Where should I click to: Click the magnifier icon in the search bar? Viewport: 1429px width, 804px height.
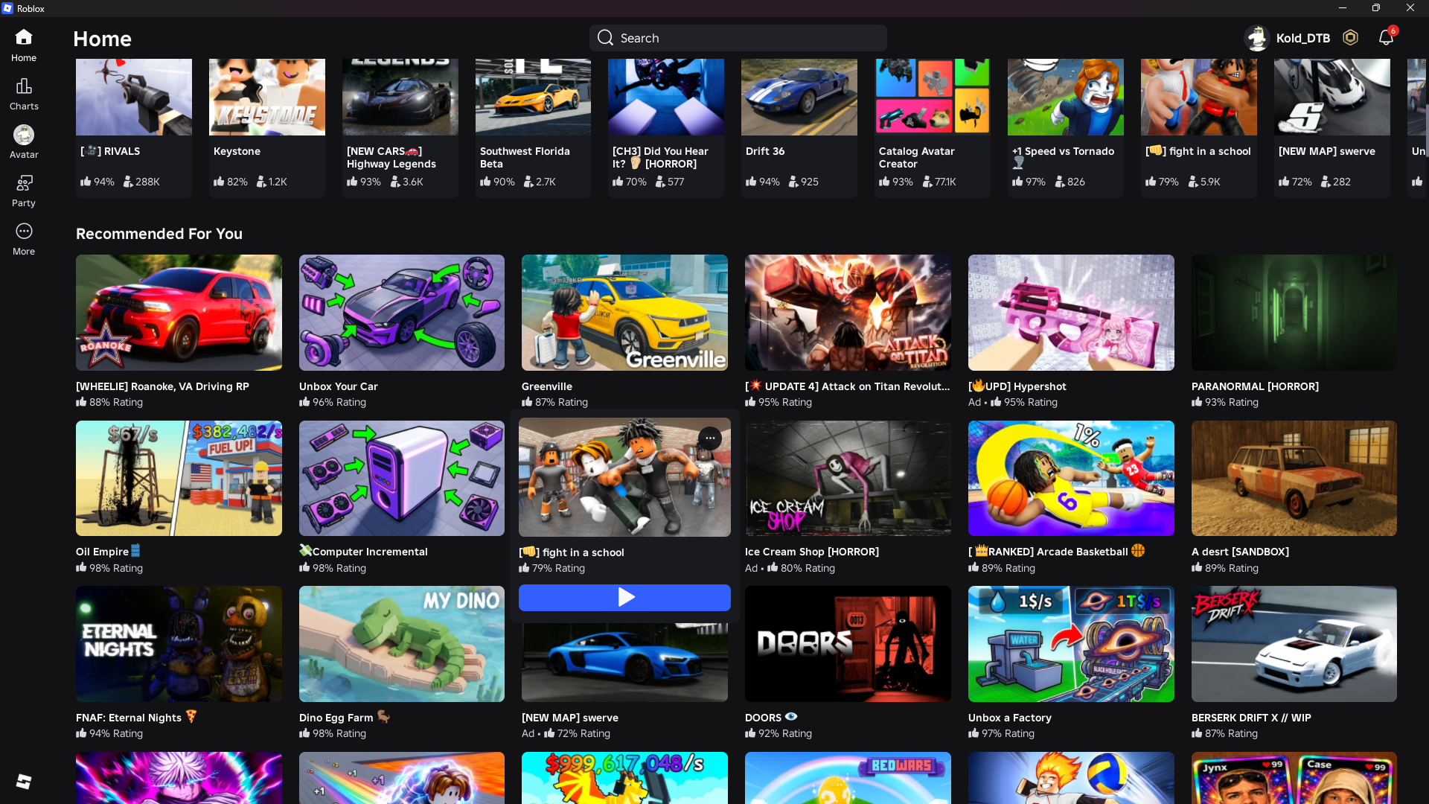pos(605,38)
